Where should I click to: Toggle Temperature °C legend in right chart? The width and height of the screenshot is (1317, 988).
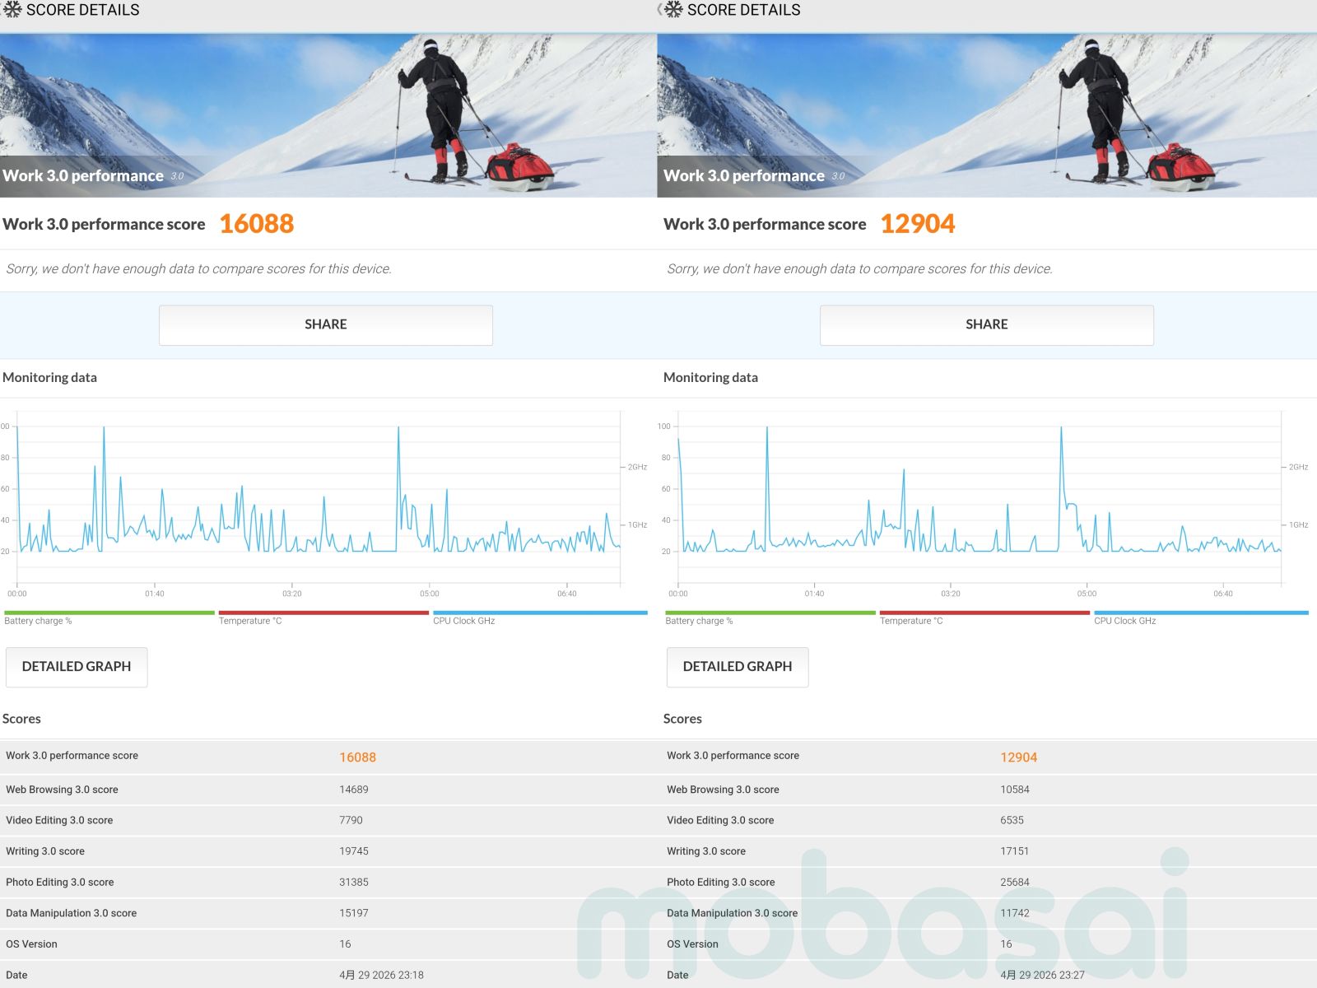(x=984, y=617)
